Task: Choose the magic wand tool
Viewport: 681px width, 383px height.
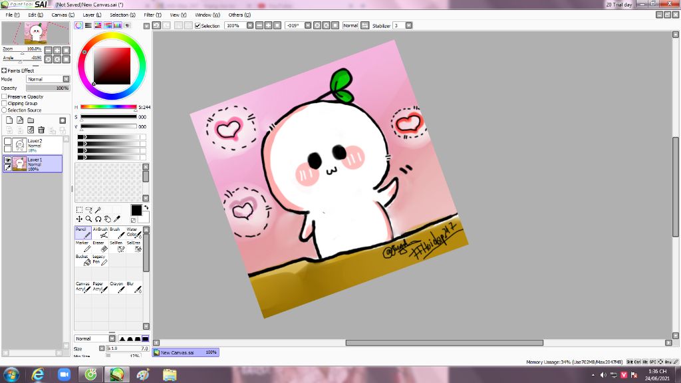Action: tap(98, 209)
